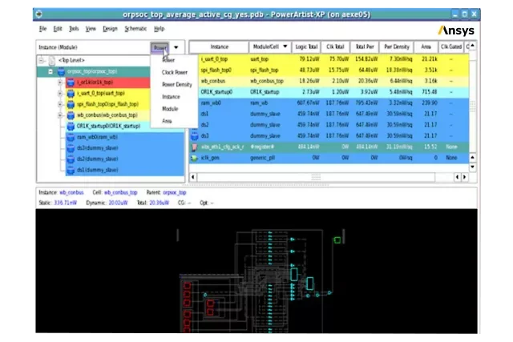Click the table's horizontal scrollbar left arrow
The image size is (513, 342).
tap(193, 177)
